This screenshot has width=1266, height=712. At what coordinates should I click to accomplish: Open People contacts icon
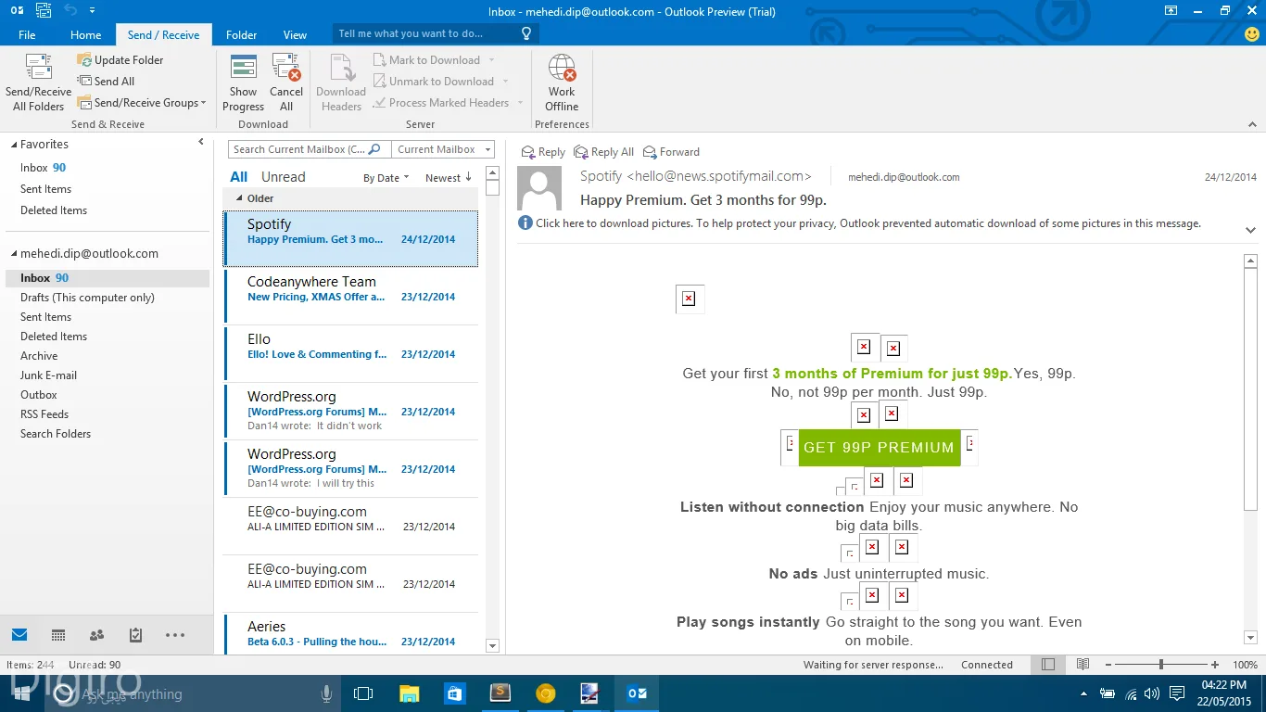[96, 635]
